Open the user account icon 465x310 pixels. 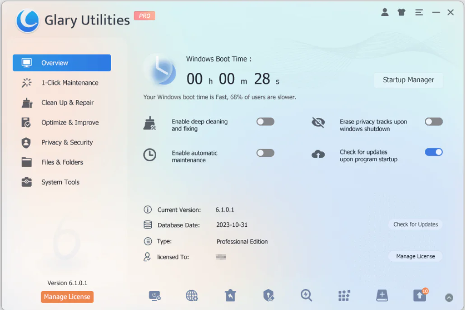[385, 12]
